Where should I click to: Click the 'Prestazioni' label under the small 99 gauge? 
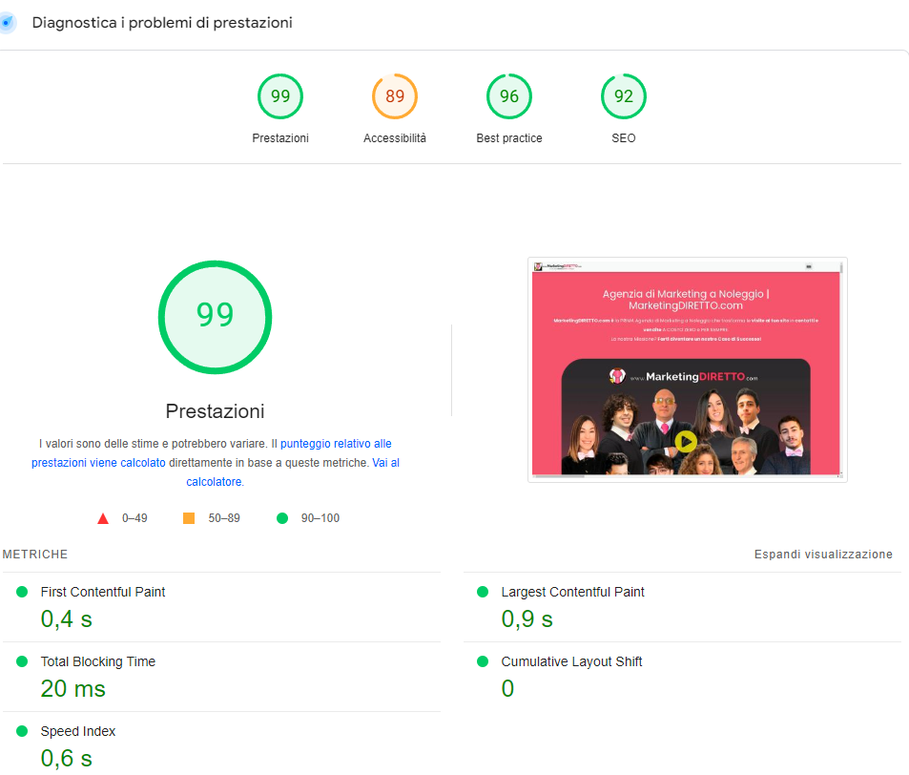[x=280, y=138]
